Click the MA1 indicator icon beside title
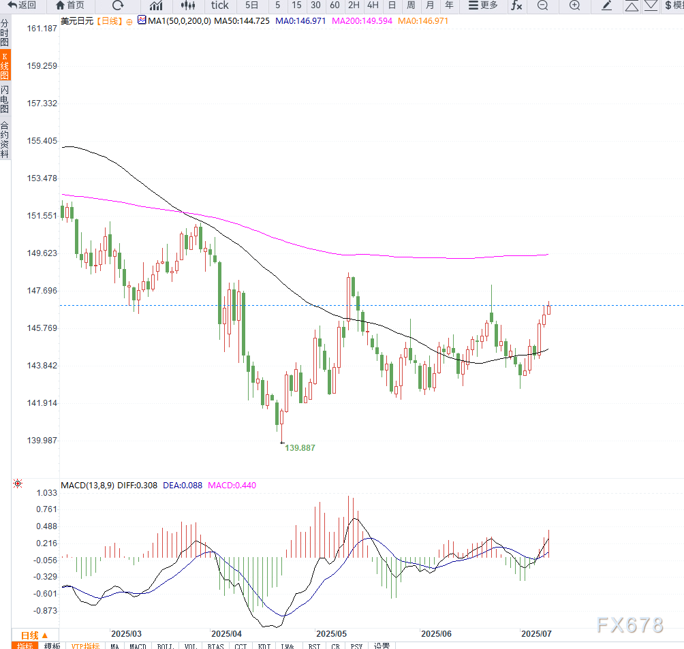This screenshot has width=684, height=649. coord(142,20)
